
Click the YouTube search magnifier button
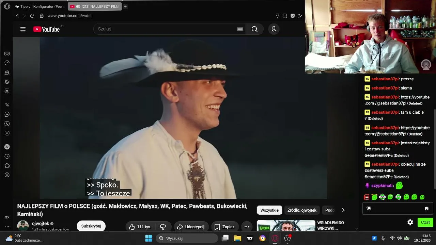254,29
